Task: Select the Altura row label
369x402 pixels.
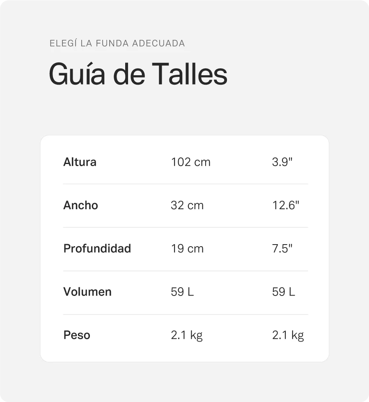Action: 80,162
